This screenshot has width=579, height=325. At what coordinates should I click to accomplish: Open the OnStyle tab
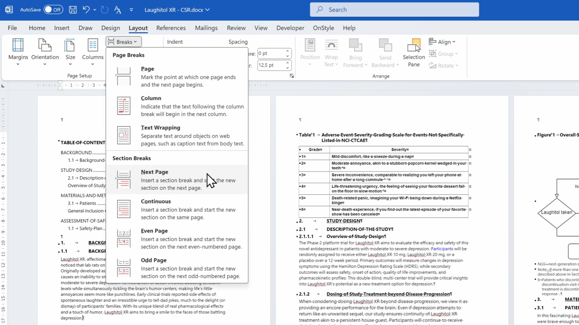tap(323, 28)
